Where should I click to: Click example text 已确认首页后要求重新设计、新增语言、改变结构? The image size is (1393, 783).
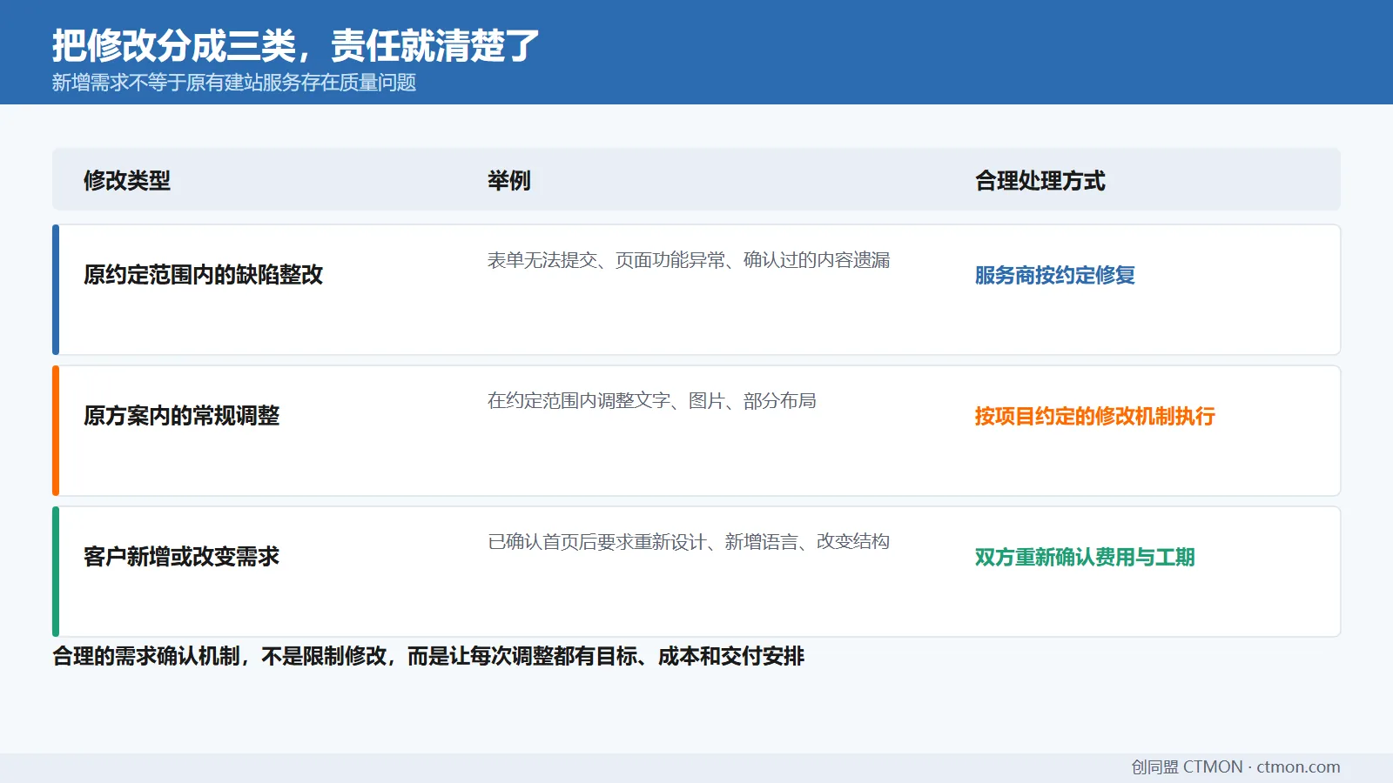click(x=689, y=542)
